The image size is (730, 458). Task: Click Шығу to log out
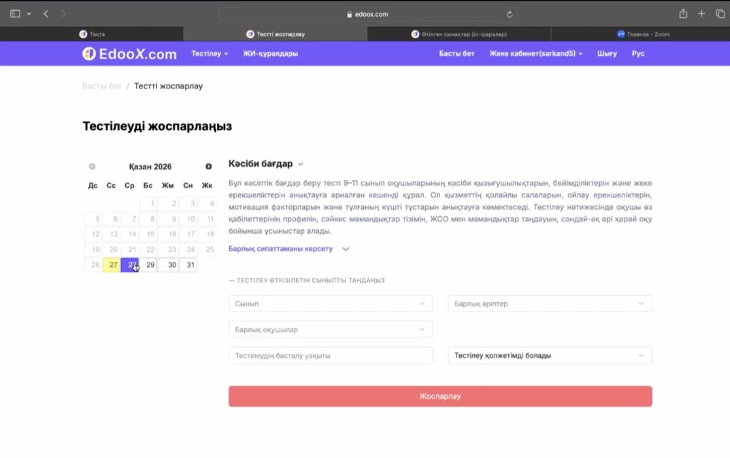pyautogui.click(x=607, y=54)
